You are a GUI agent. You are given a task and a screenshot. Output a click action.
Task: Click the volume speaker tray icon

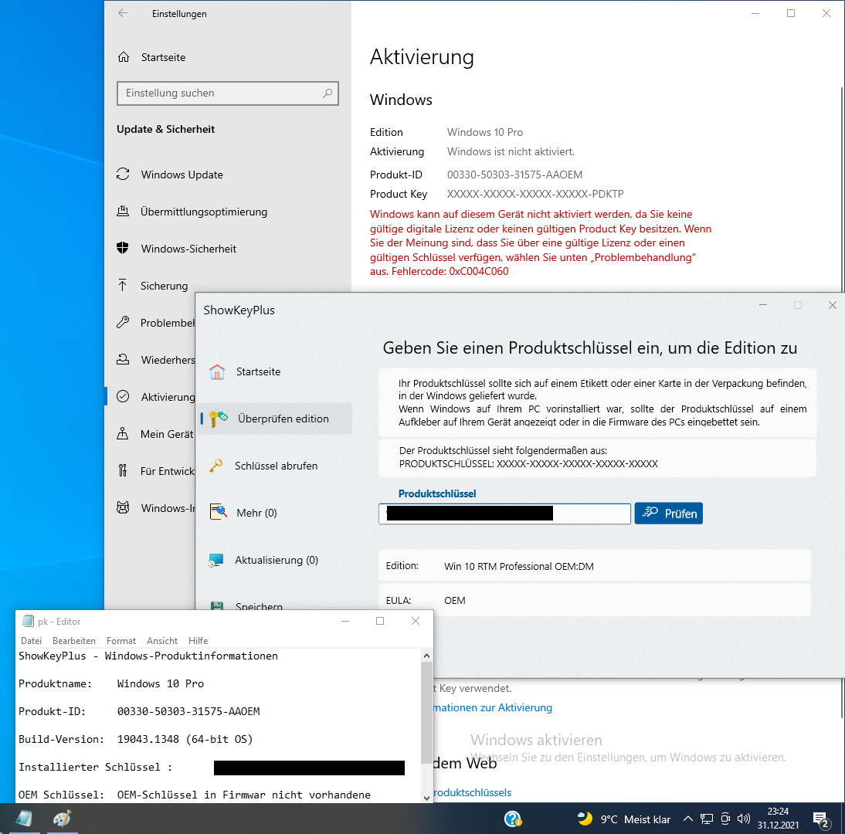(744, 819)
